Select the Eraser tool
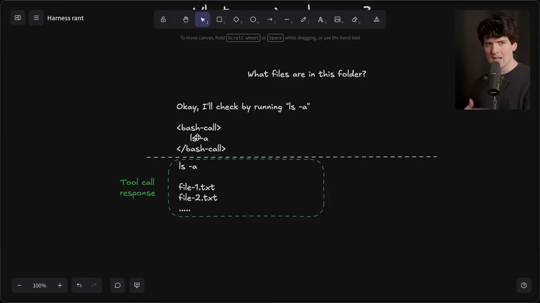 click(354, 20)
